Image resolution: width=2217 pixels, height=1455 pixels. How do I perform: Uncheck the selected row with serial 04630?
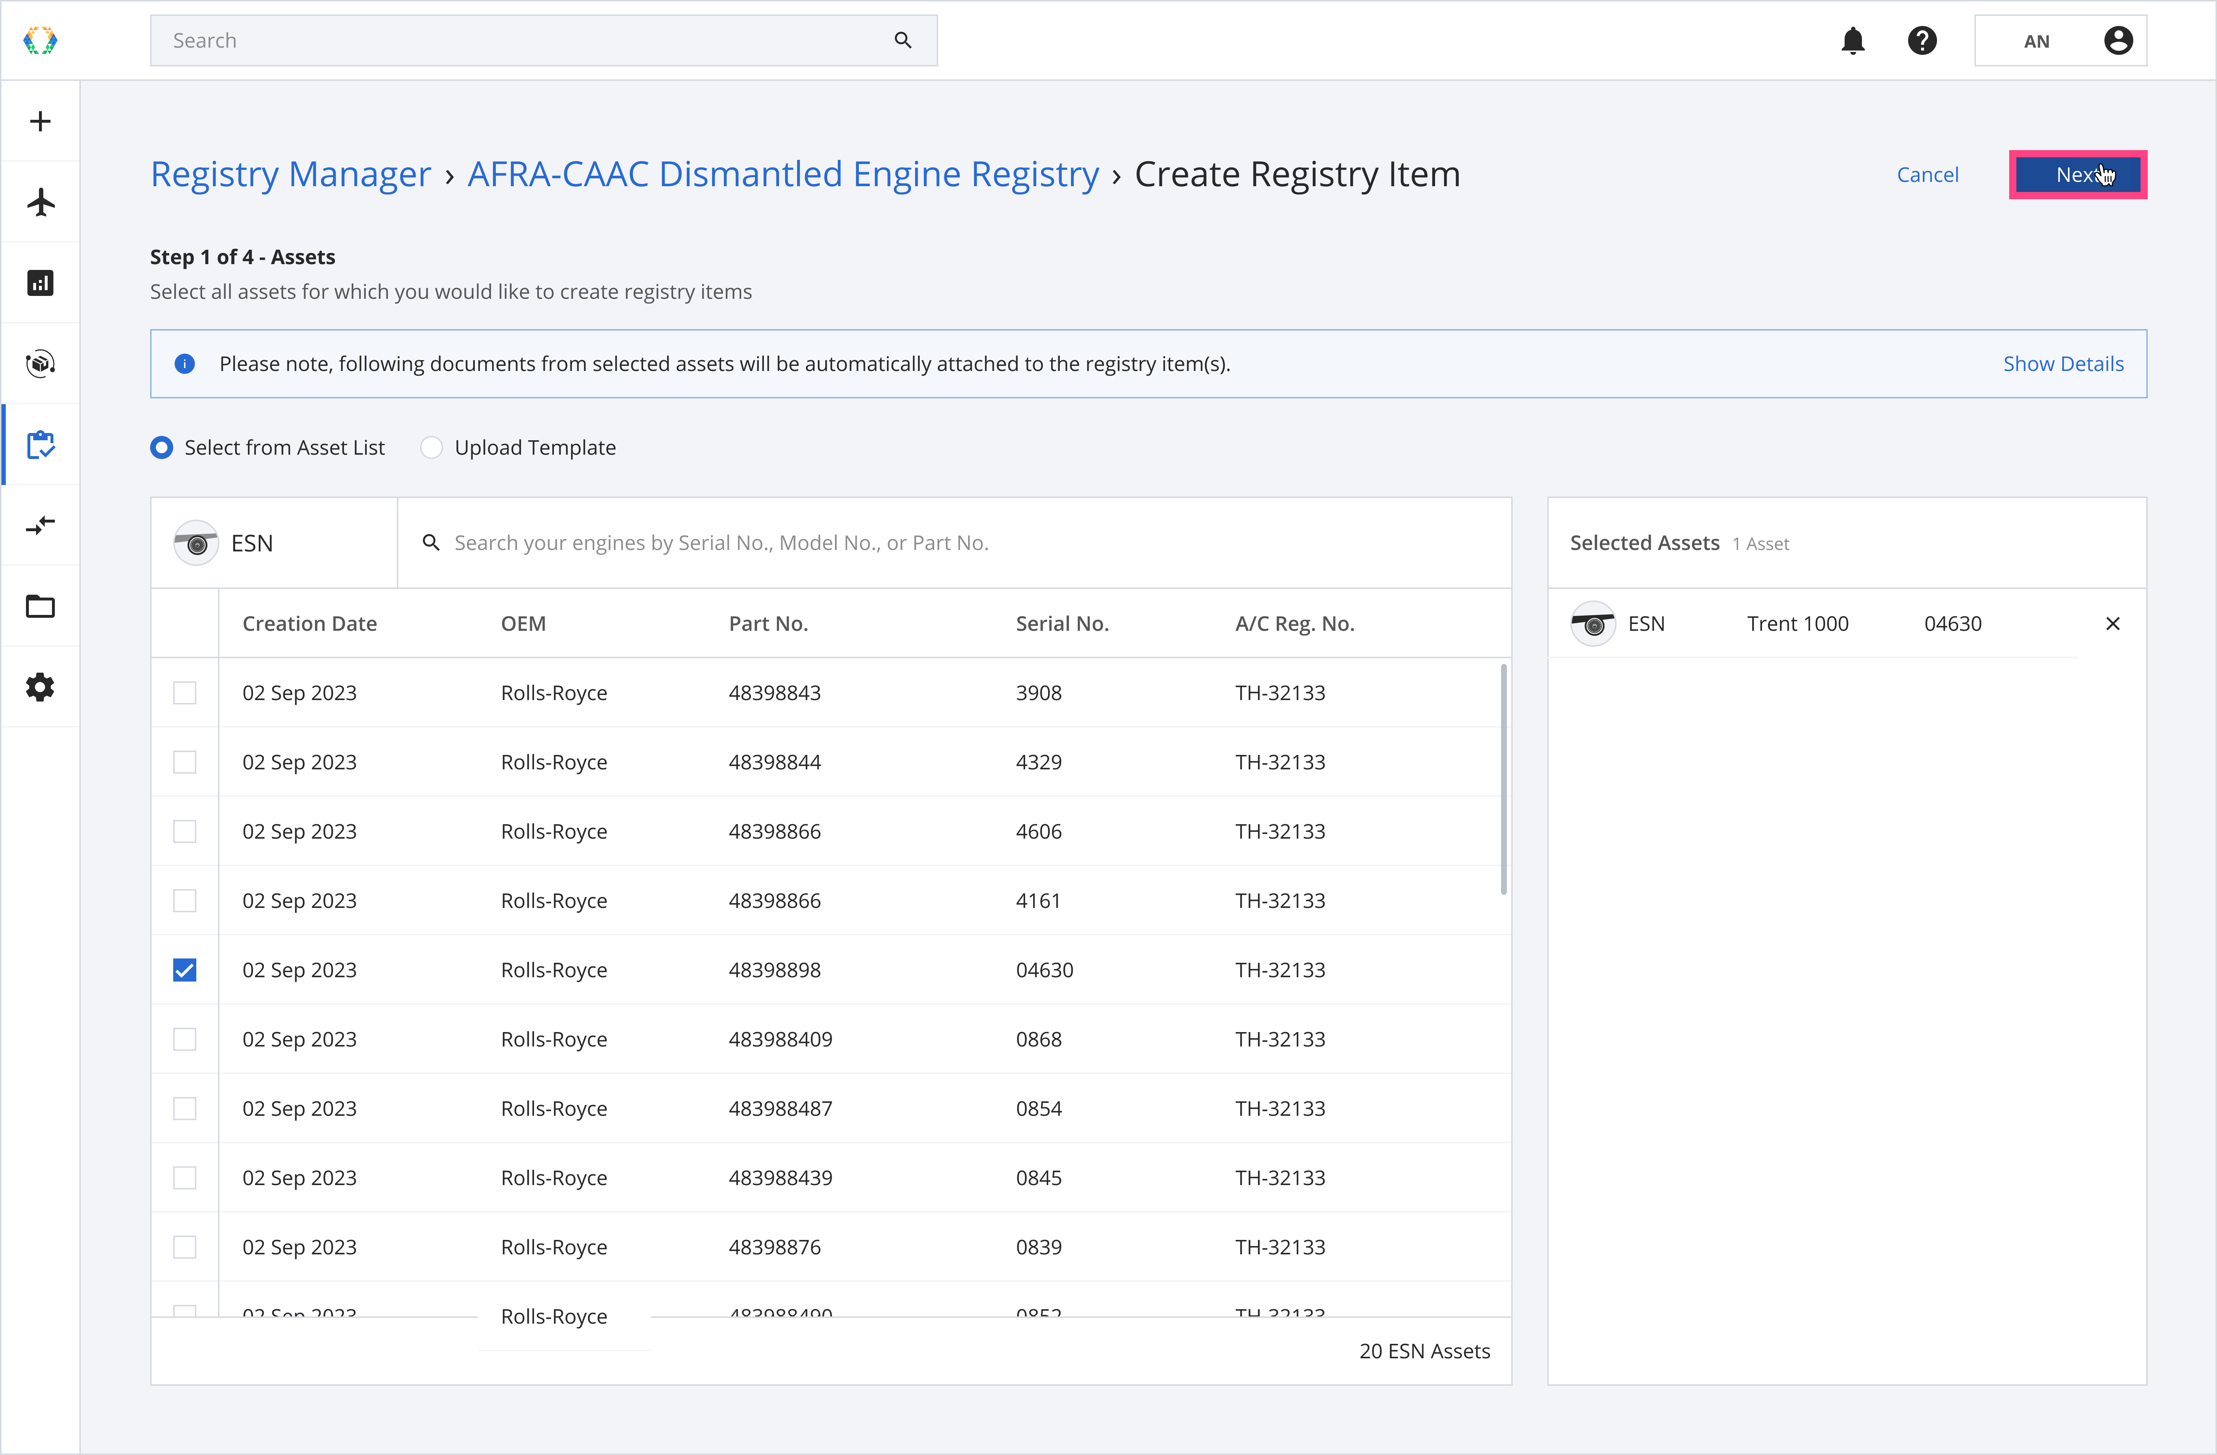coord(184,970)
